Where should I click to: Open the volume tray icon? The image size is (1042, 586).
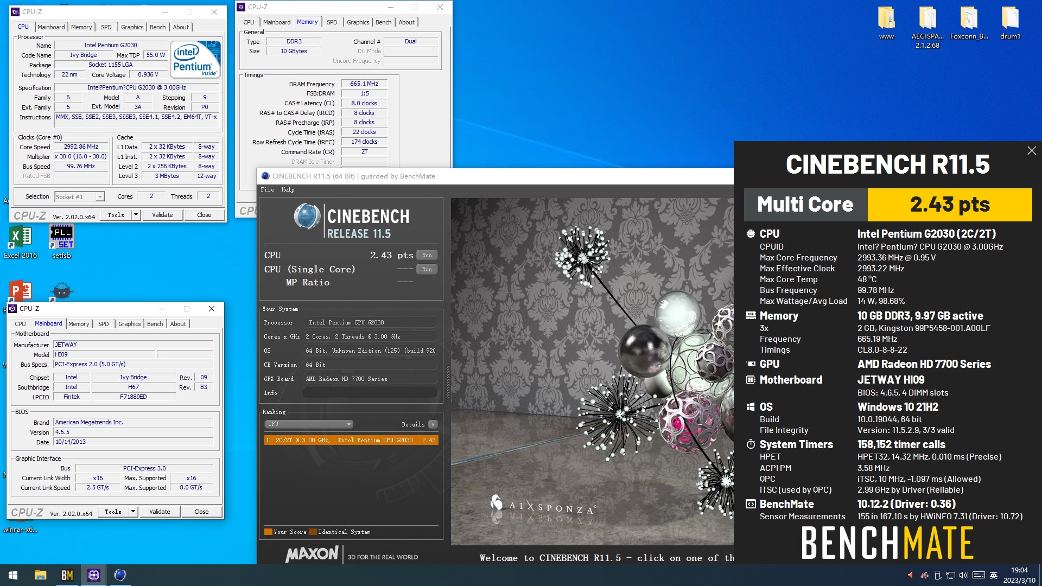963,575
